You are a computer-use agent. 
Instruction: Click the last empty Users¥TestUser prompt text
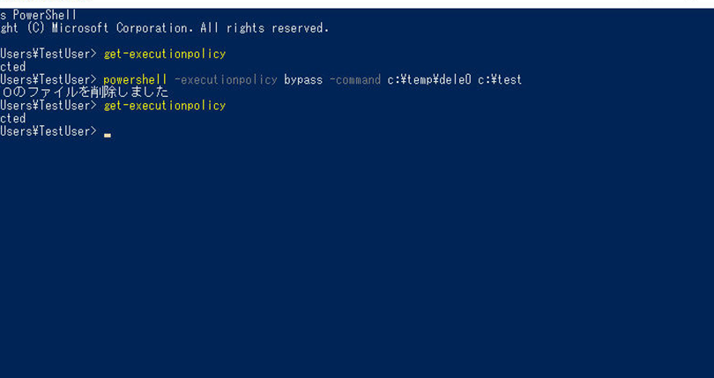[48, 131]
